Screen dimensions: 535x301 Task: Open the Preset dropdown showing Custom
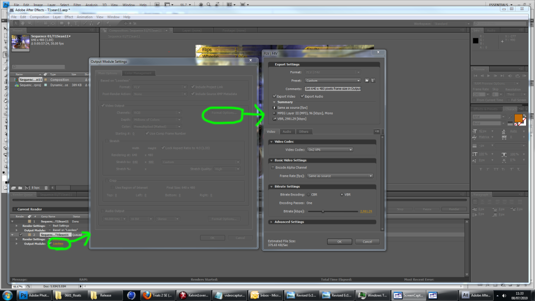[x=333, y=80]
